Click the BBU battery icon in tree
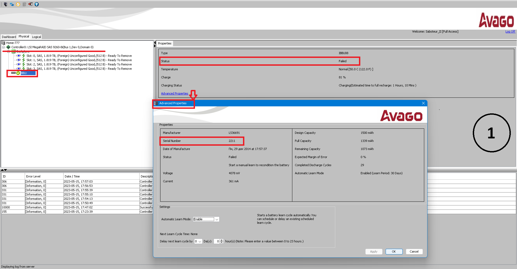The width and height of the screenshot is (517, 269). (13, 73)
